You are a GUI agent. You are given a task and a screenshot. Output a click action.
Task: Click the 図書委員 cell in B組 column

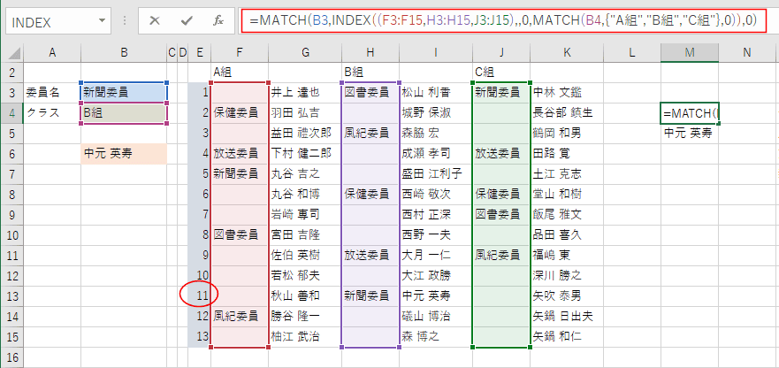pos(369,92)
